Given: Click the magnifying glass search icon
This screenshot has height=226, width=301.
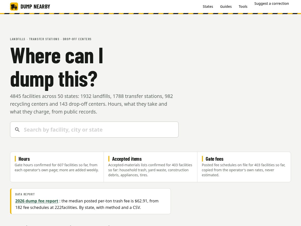Looking at the screenshot, I should pyautogui.click(x=17, y=130).
